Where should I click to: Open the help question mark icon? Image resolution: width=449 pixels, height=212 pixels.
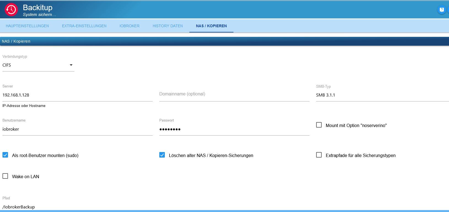(442, 10)
